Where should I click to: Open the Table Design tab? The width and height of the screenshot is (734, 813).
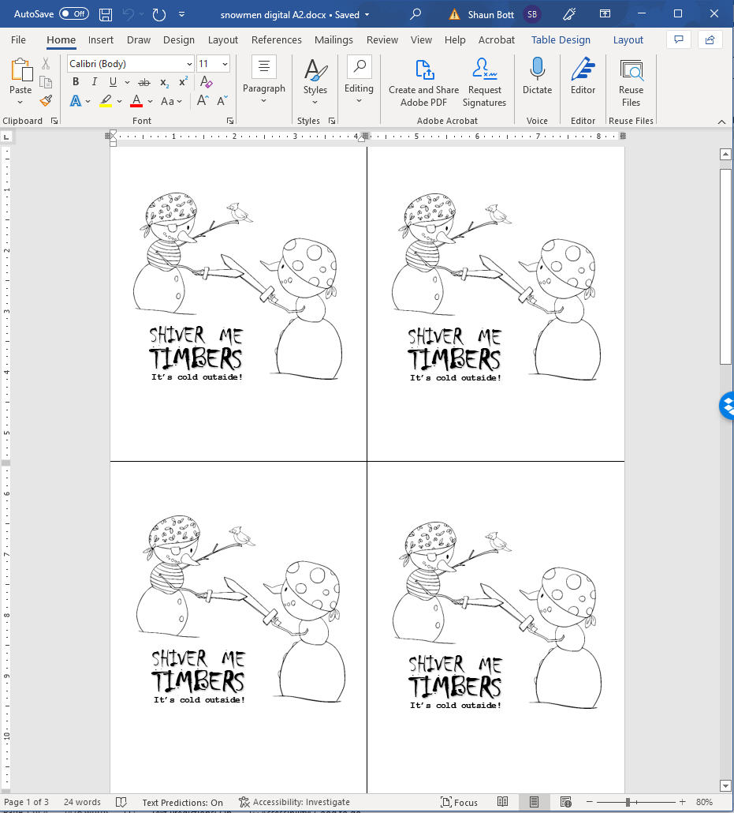560,40
